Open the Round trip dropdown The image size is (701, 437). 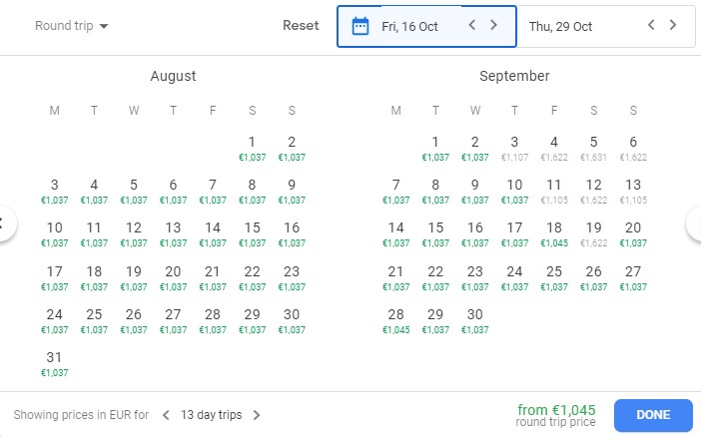[x=72, y=26]
